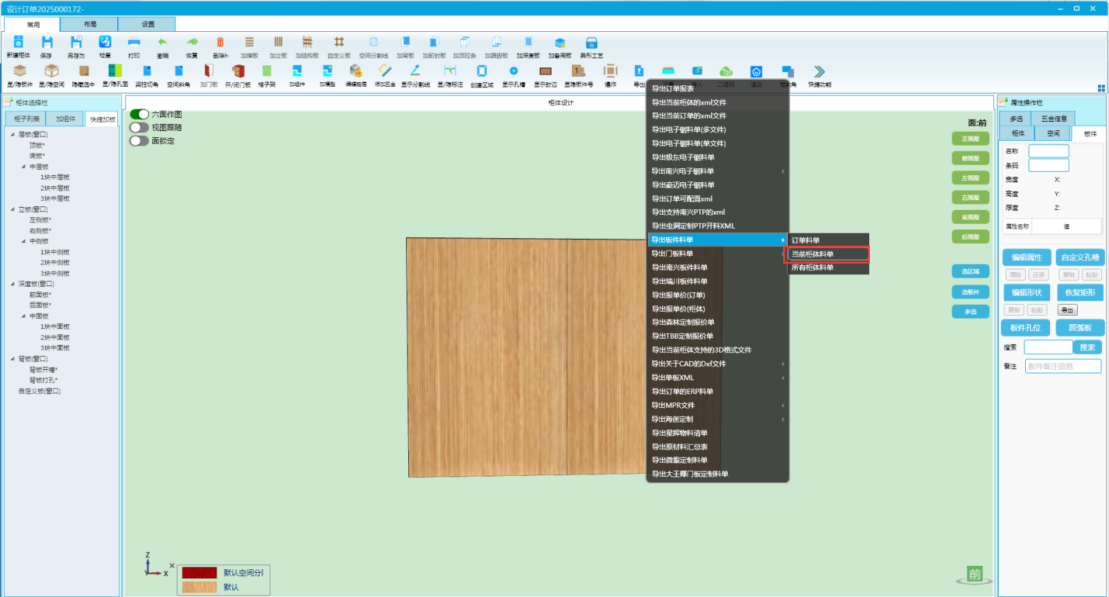
Task: Toggle the 视图跟随 switch
Action: click(x=139, y=127)
